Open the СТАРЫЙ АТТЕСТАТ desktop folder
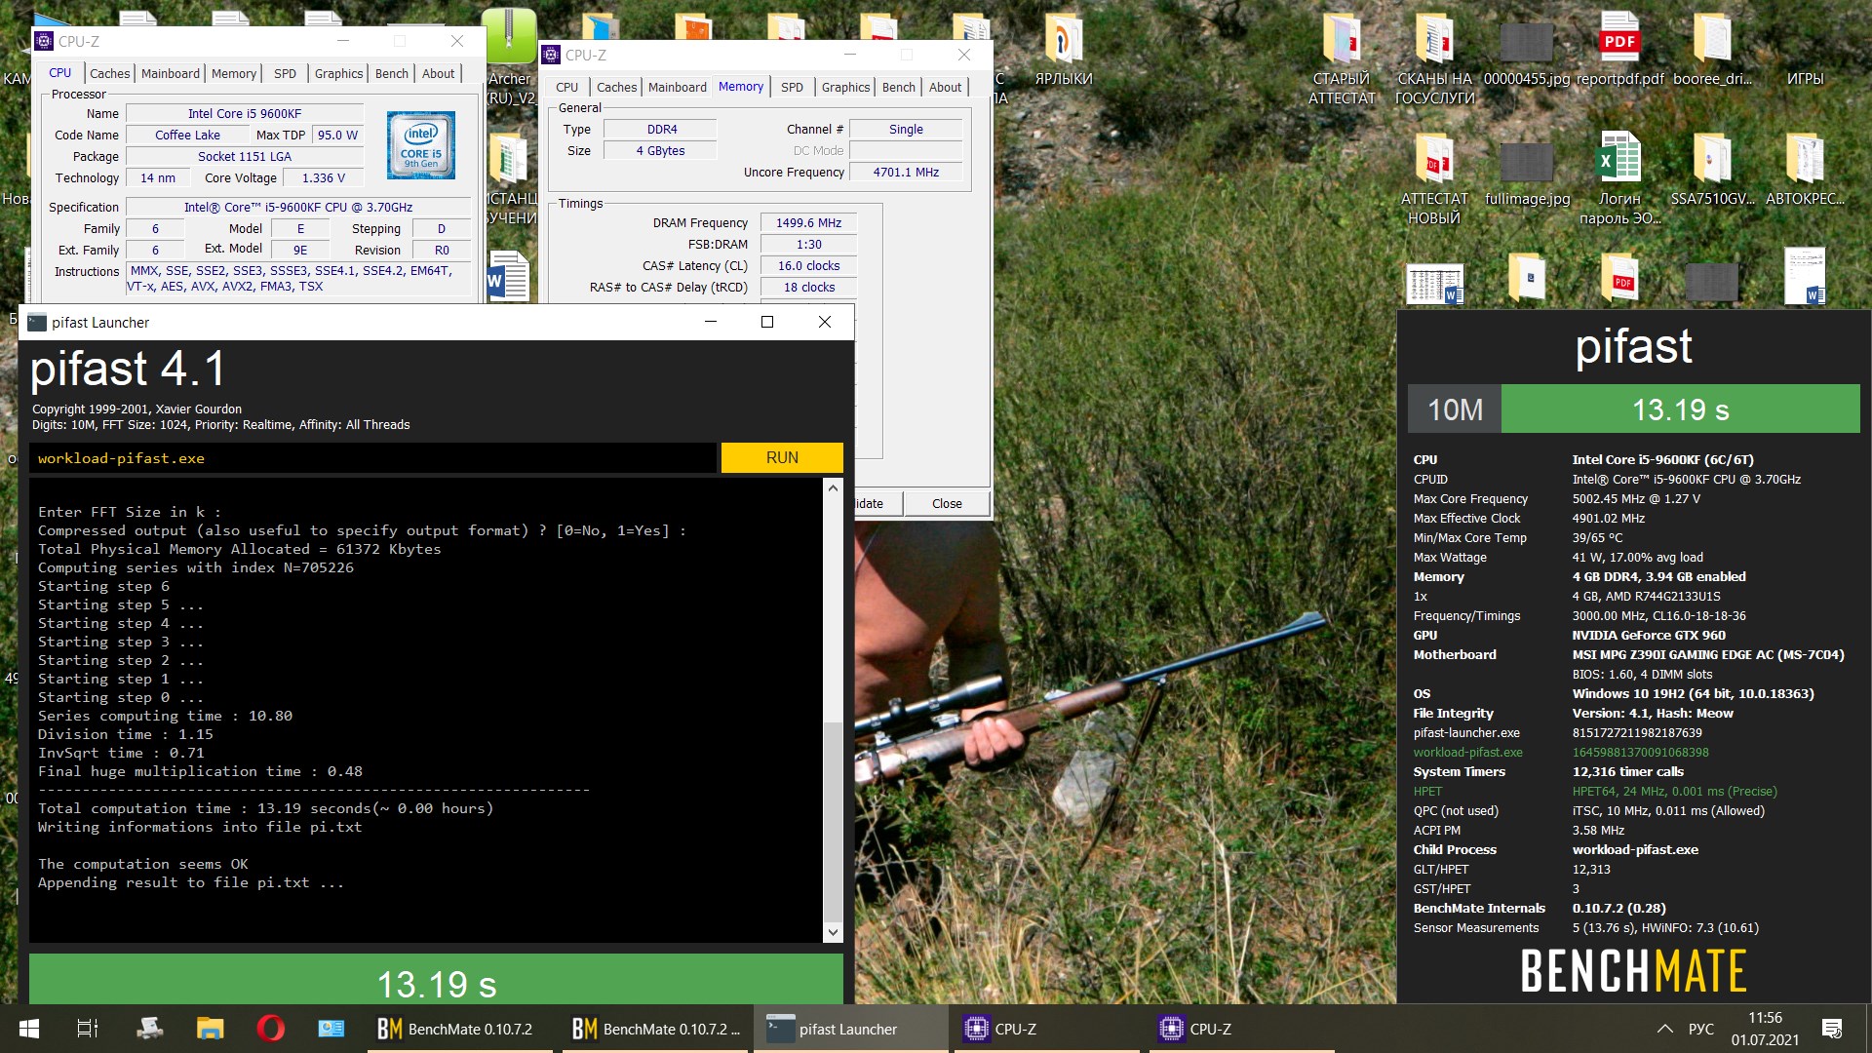Screen dimensions: 1872x1053 tap(1342, 58)
